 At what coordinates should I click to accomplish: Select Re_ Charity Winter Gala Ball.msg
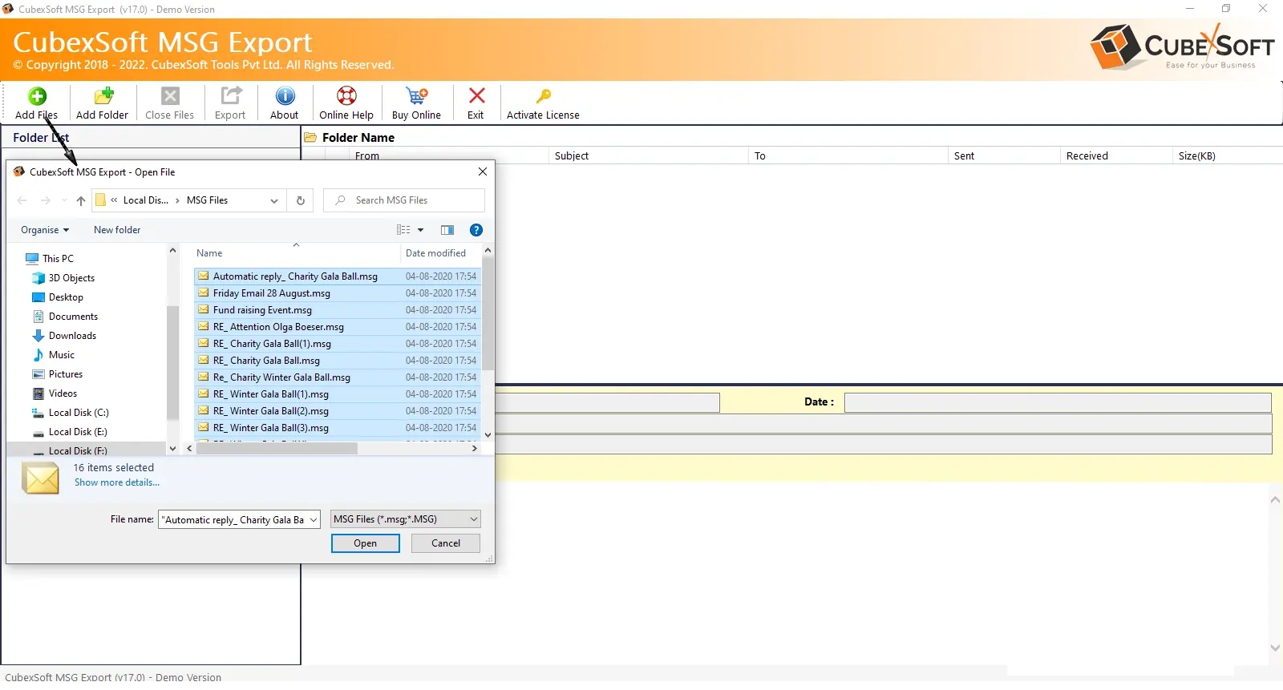(337, 377)
